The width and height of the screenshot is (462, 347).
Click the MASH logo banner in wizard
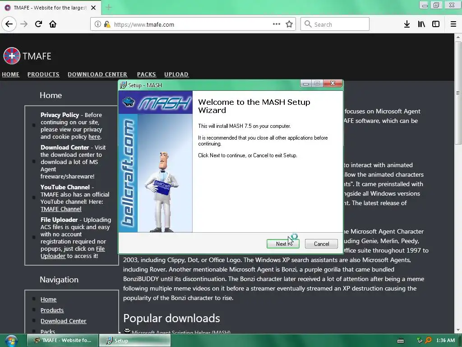(156, 103)
